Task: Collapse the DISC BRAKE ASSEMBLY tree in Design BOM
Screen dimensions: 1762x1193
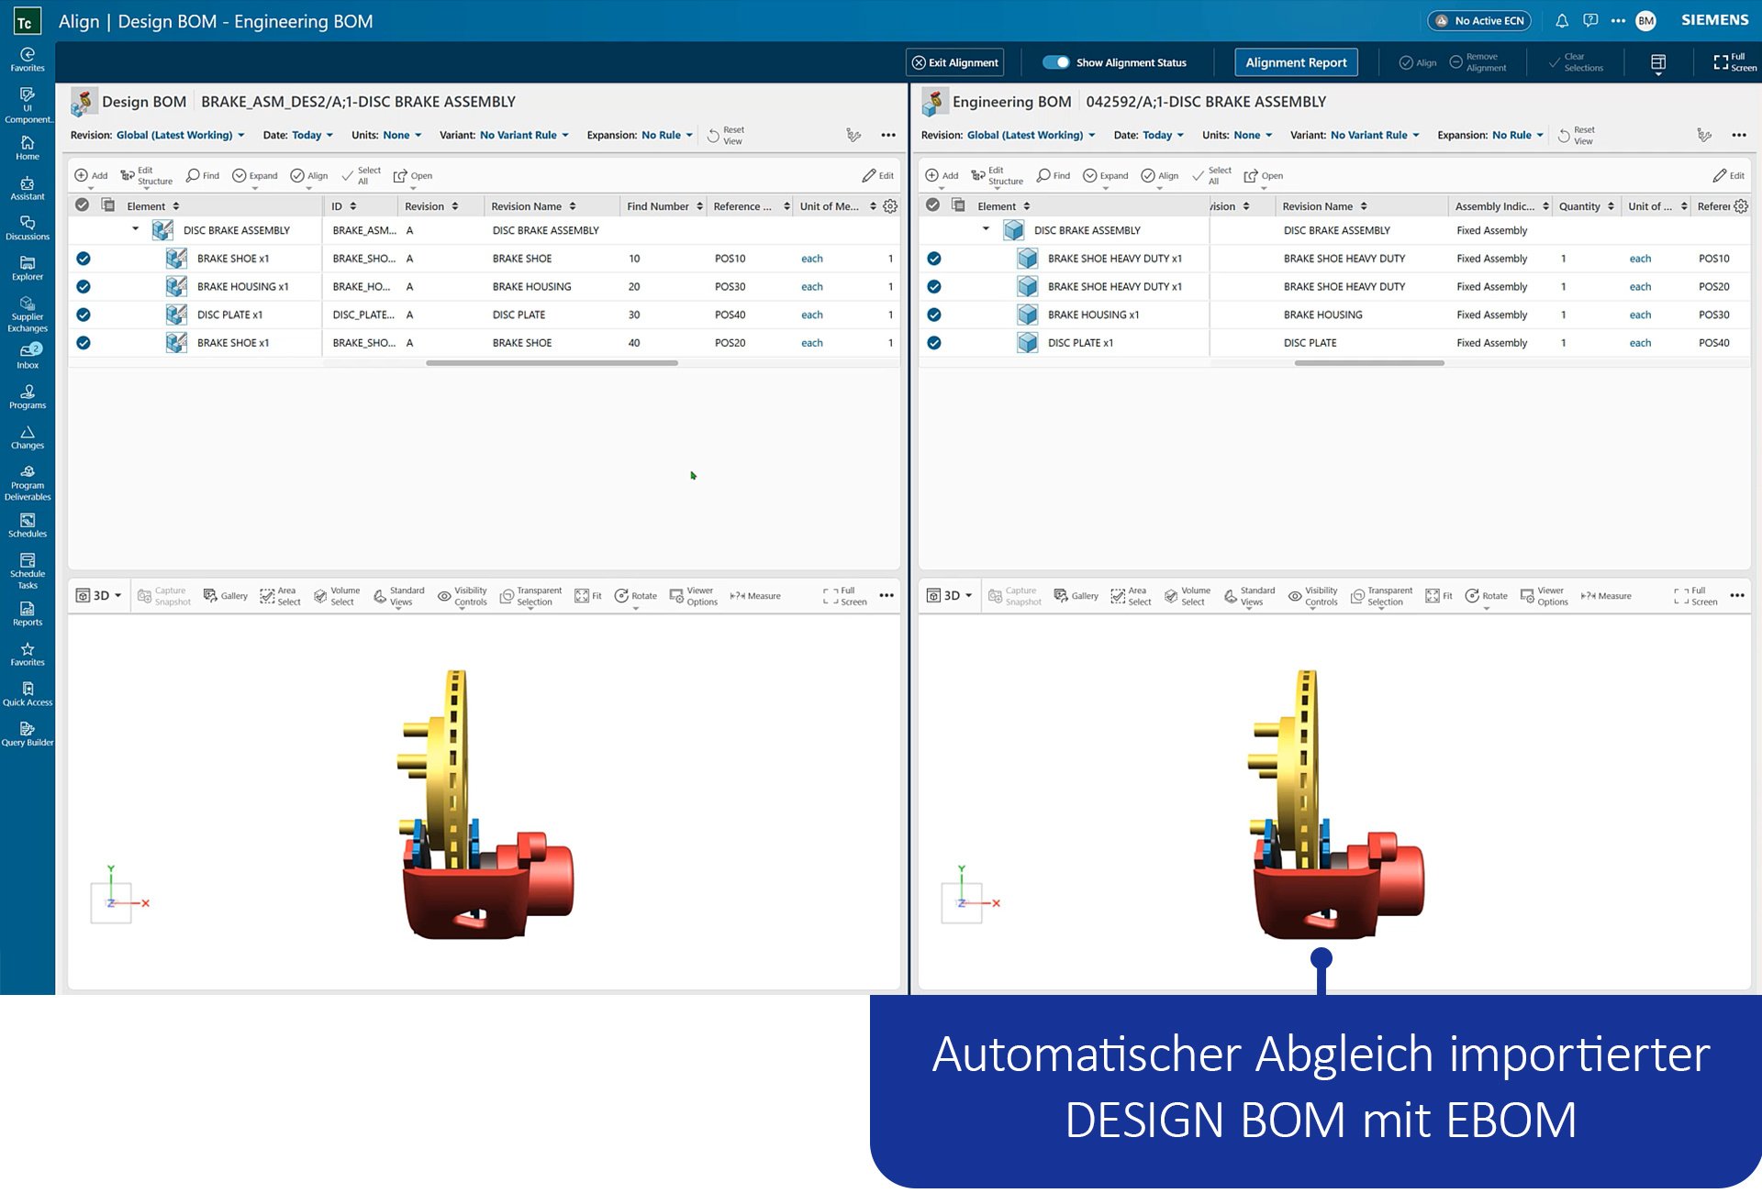Action: 136,229
